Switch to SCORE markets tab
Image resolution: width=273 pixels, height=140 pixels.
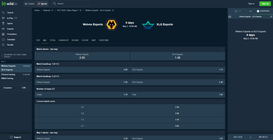[x=85, y=40]
